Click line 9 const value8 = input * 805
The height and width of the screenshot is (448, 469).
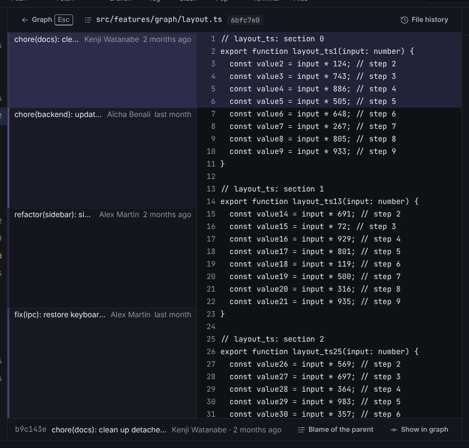point(313,139)
